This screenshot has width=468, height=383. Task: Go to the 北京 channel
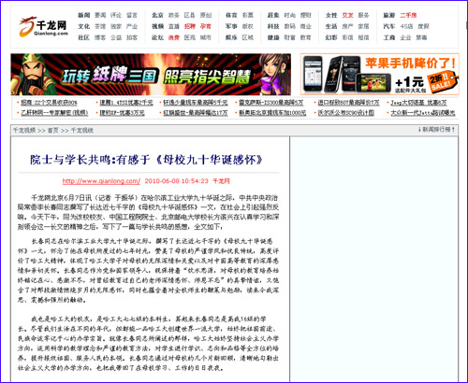tap(157, 15)
